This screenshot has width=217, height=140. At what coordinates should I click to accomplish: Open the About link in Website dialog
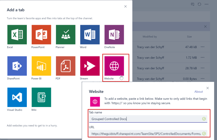tap(199, 92)
